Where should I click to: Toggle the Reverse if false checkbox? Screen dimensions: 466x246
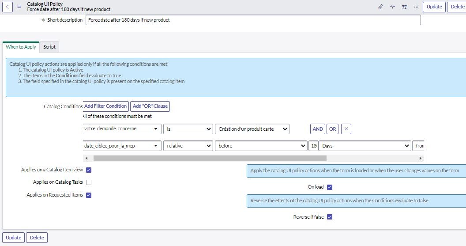tap(330, 217)
